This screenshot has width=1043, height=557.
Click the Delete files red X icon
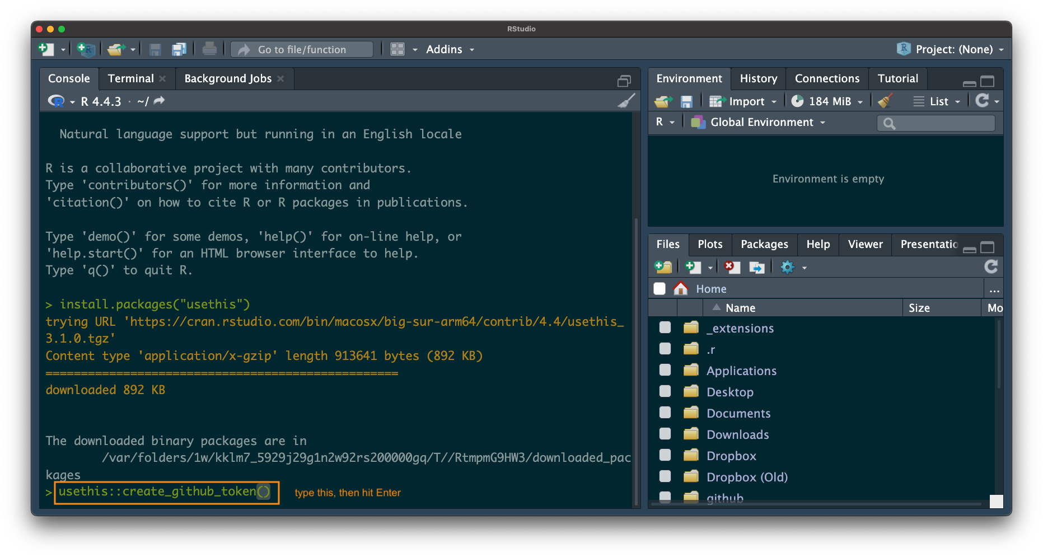(x=732, y=267)
